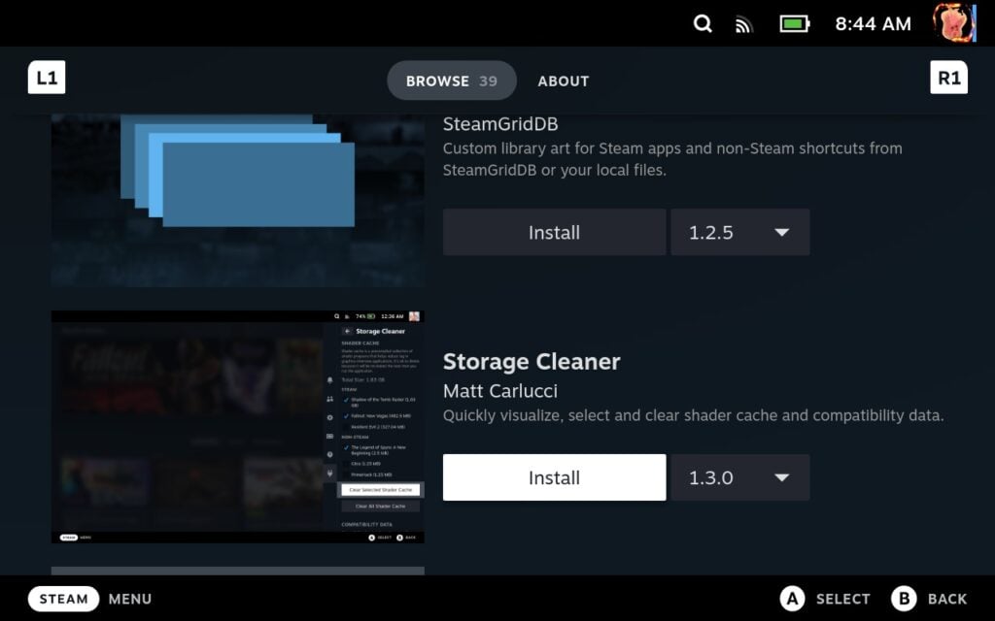Viewport: 995px width, 621px height.
Task: Switch to the ABOUT tab
Action: tap(564, 81)
